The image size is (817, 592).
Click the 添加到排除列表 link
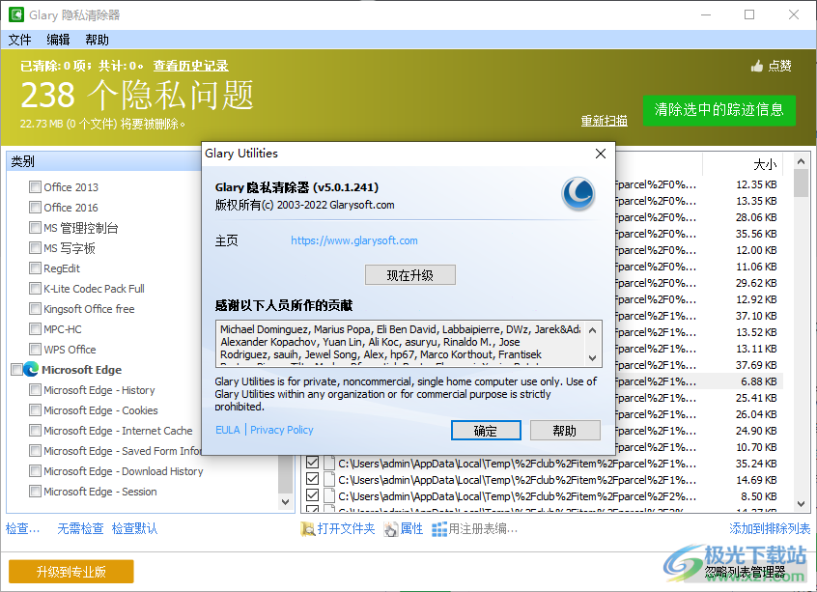click(x=770, y=529)
